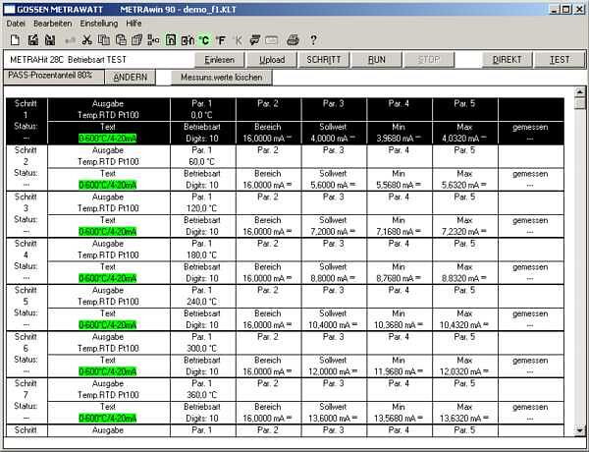Click the cut scissors icon
The width and height of the screenshot is (589, 452).
(86, 39)
